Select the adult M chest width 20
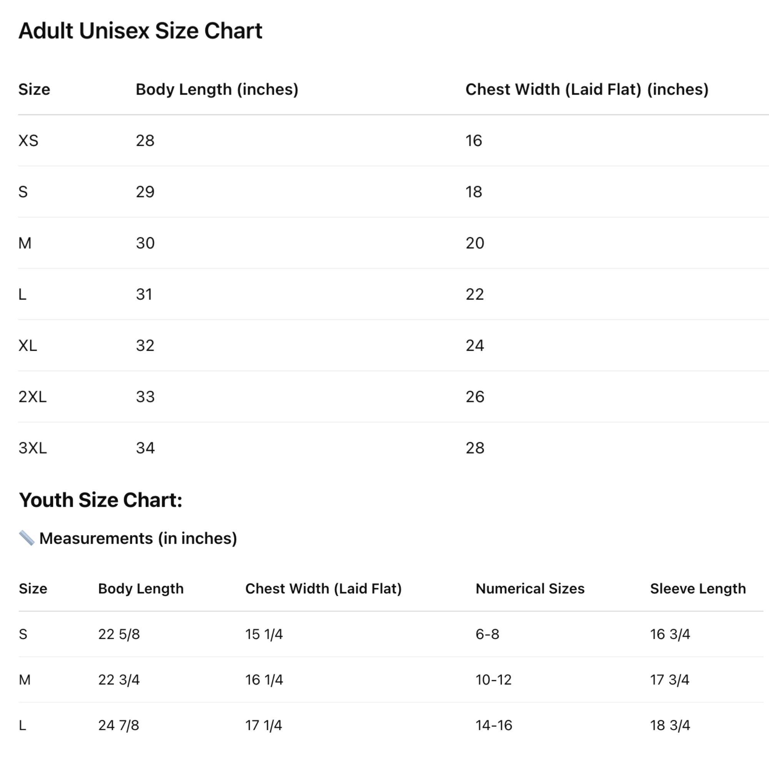 coord(475,243)
